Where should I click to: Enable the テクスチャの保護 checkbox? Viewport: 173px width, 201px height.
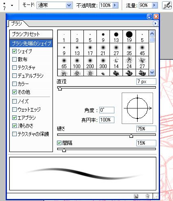14,134
